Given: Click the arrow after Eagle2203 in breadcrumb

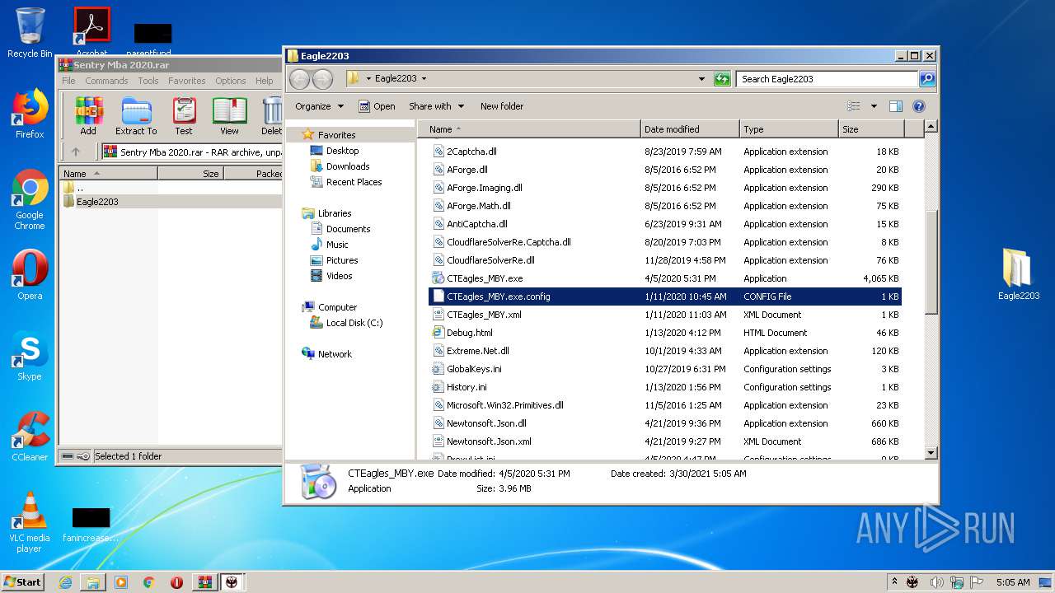Looking at the screenshot, I should coord(424,79).
